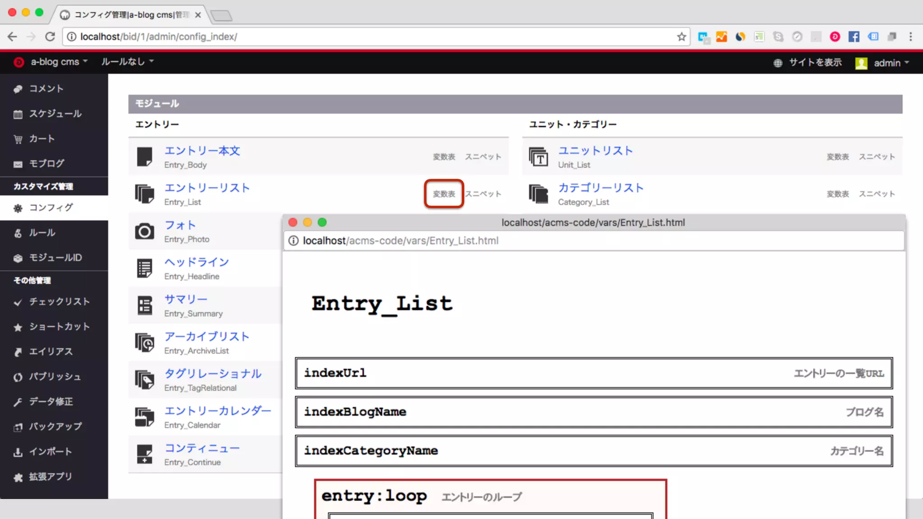Click 変数表 for Entry_List
Image resolution: width=923 pixels, height=519 pixels.
click(x=443, y=194)
